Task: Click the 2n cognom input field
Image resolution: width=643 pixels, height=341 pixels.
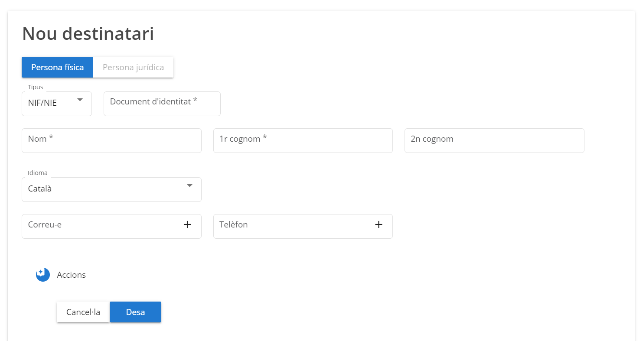Action: click(x=494, y=141)
